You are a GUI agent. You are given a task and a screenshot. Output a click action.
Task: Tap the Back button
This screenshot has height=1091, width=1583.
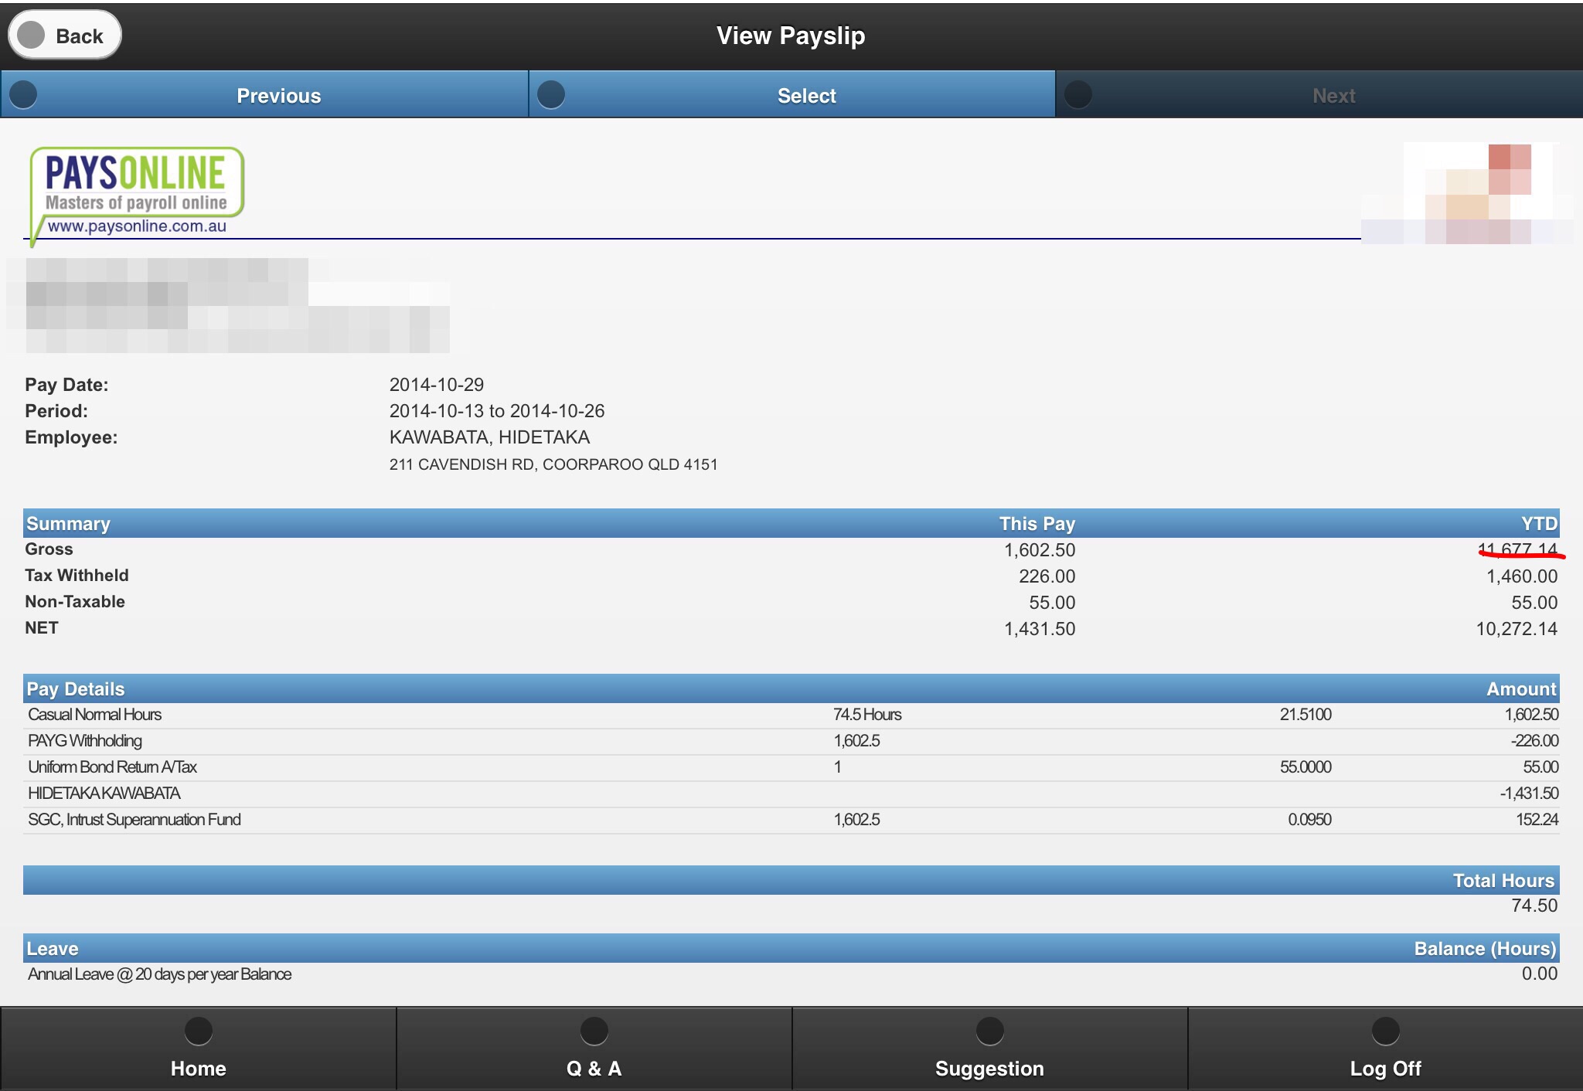(66, 36)
